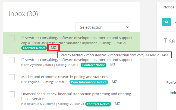
Task: Click Contract Notice tag under Anglia Ruskin
Action: click(x=34, y=48)
